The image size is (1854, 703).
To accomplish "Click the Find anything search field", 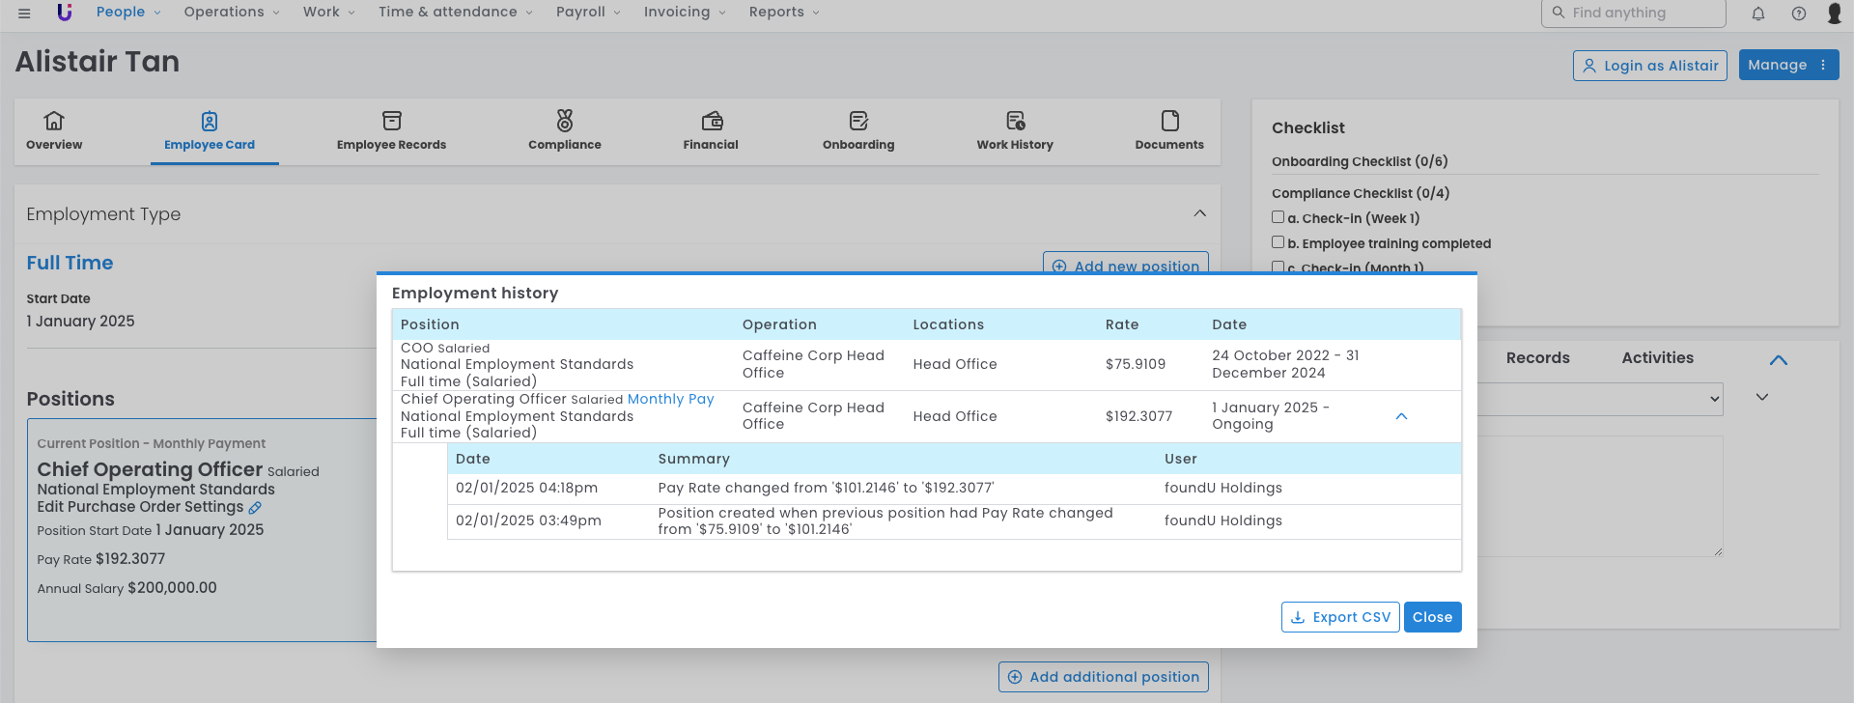I will pos(1643,13).
